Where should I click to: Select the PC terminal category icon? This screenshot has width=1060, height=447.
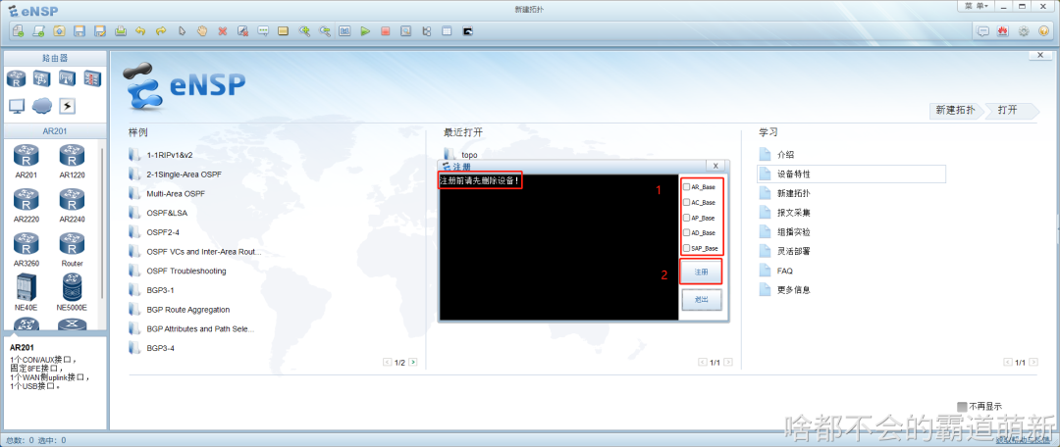point(17,106)
